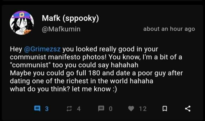Click the display name Mafk (sppooky)
This screenshot has width=205, height=121.
(70, 18)
